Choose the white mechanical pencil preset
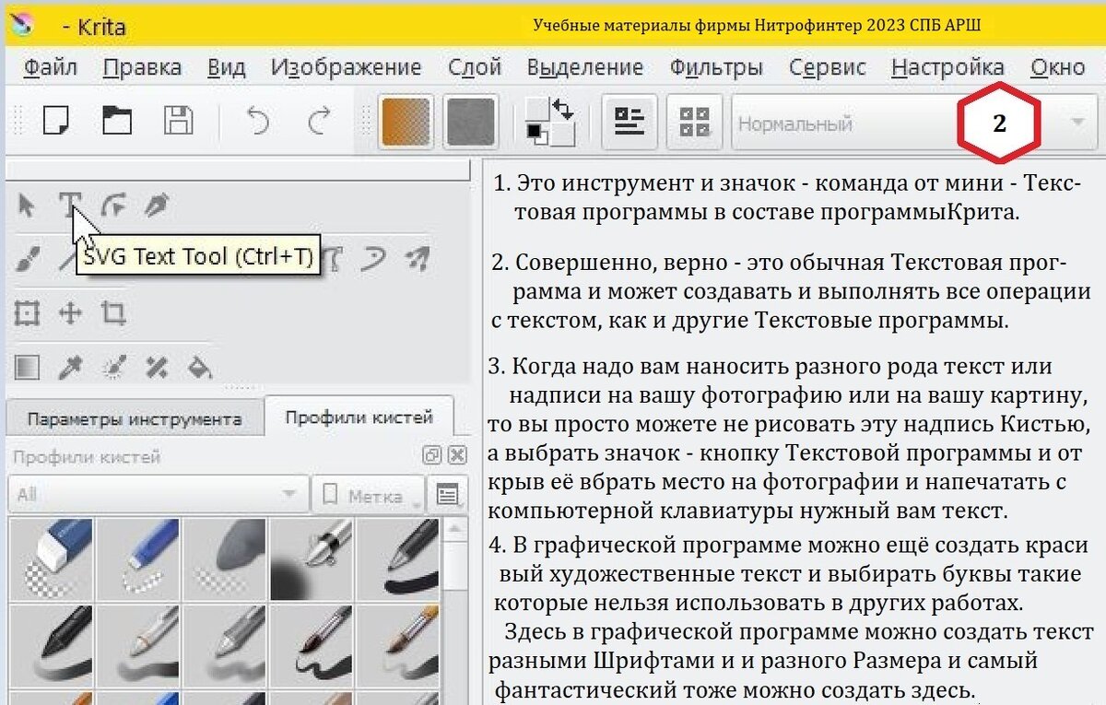Screen dimensions: 1106x705 pyautogui.click(x=138, y=645)
